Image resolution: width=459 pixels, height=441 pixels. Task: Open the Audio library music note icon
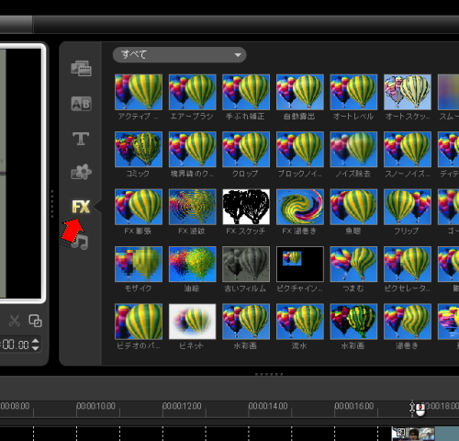point(80,242)
